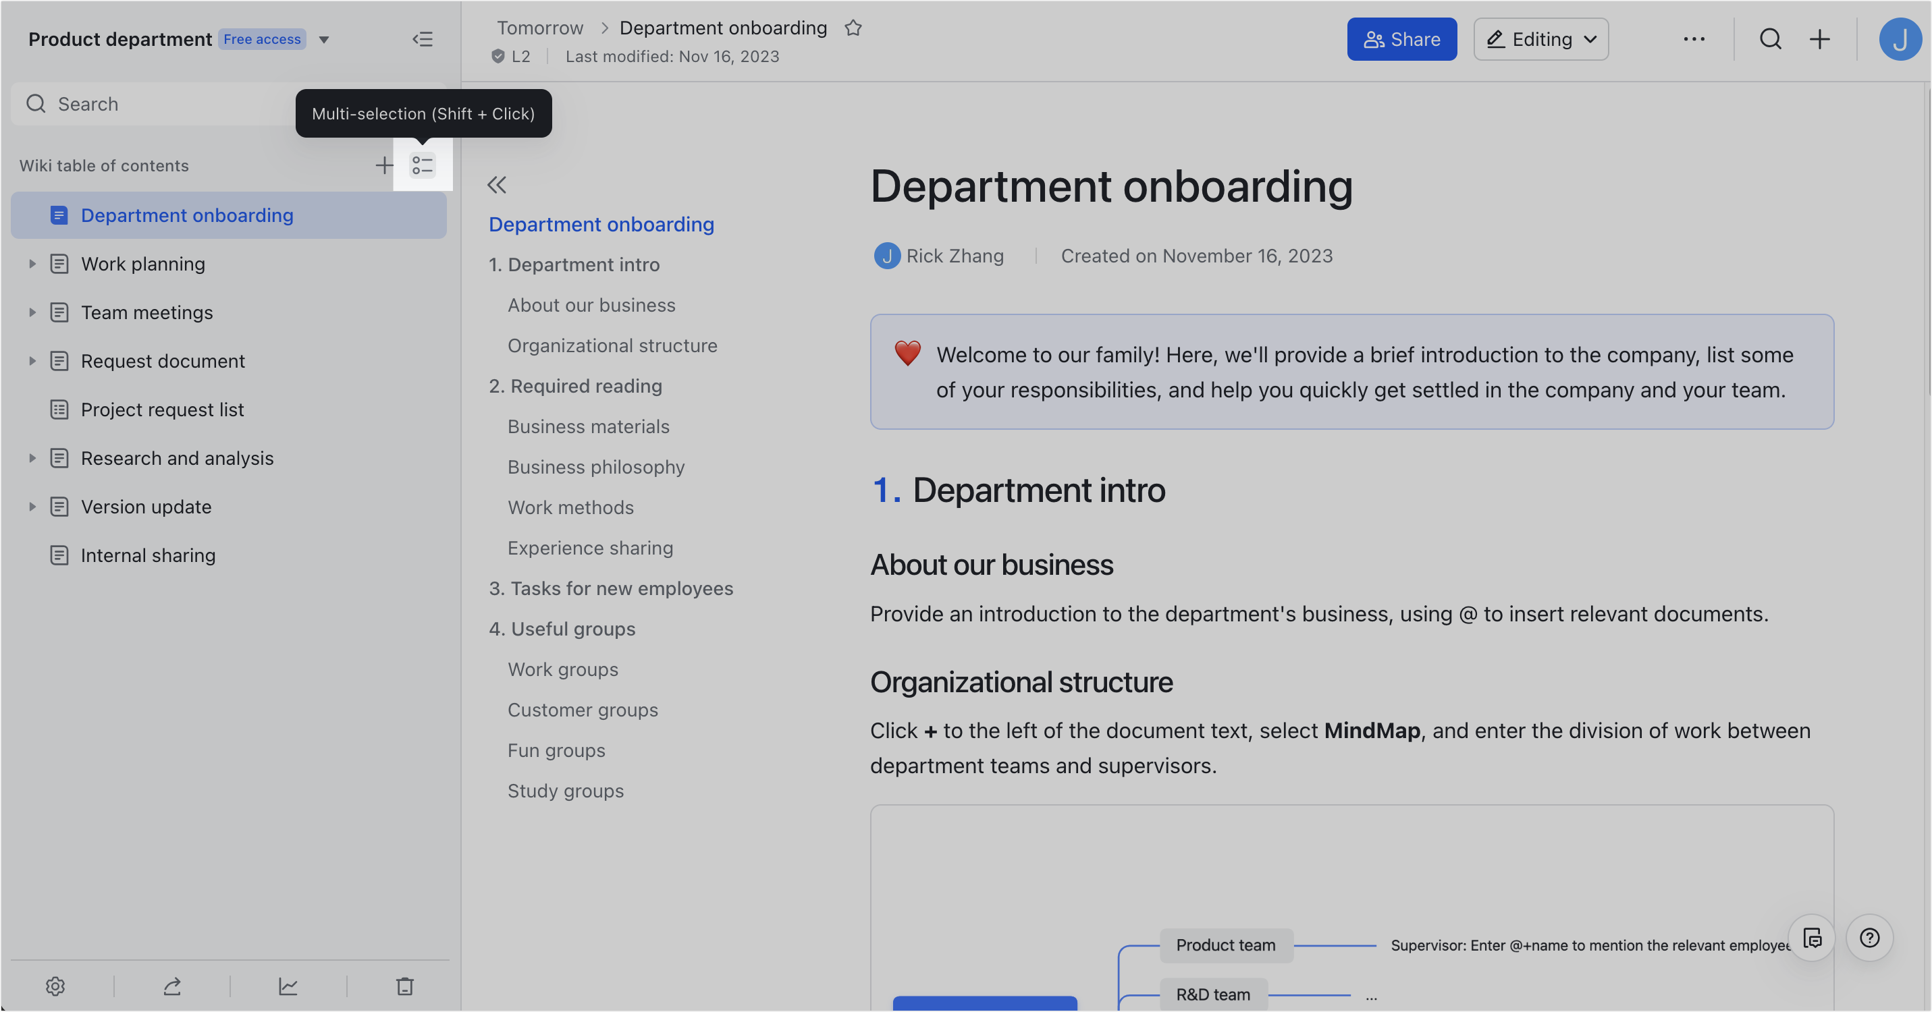1932x1012 pixels.
Task: Click the plus icon next to Wiki table of contents
Action: click(383, 165)
